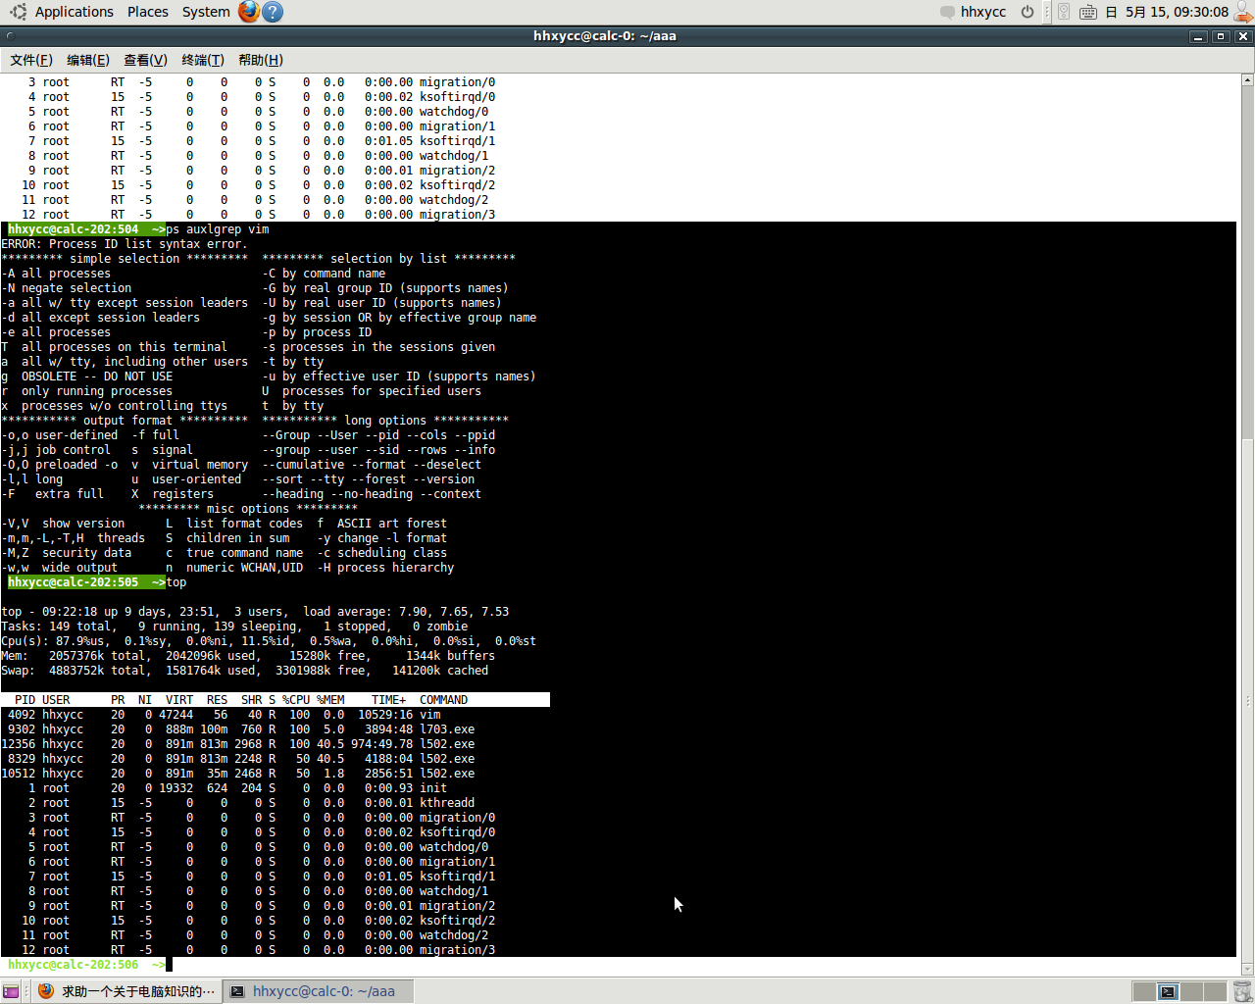Screen dimensions: 1255x1004
Task: Switch to the first workspace in switcher
Action: [x=1143, y=991]
